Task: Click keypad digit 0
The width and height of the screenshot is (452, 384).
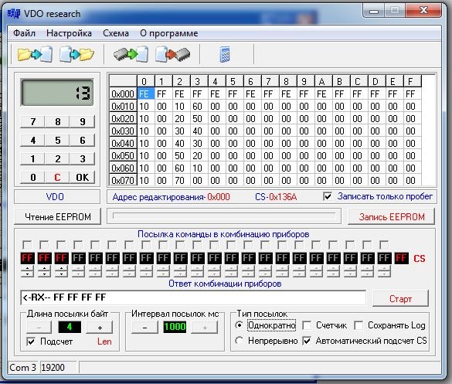Action: [x=33, y=177]
